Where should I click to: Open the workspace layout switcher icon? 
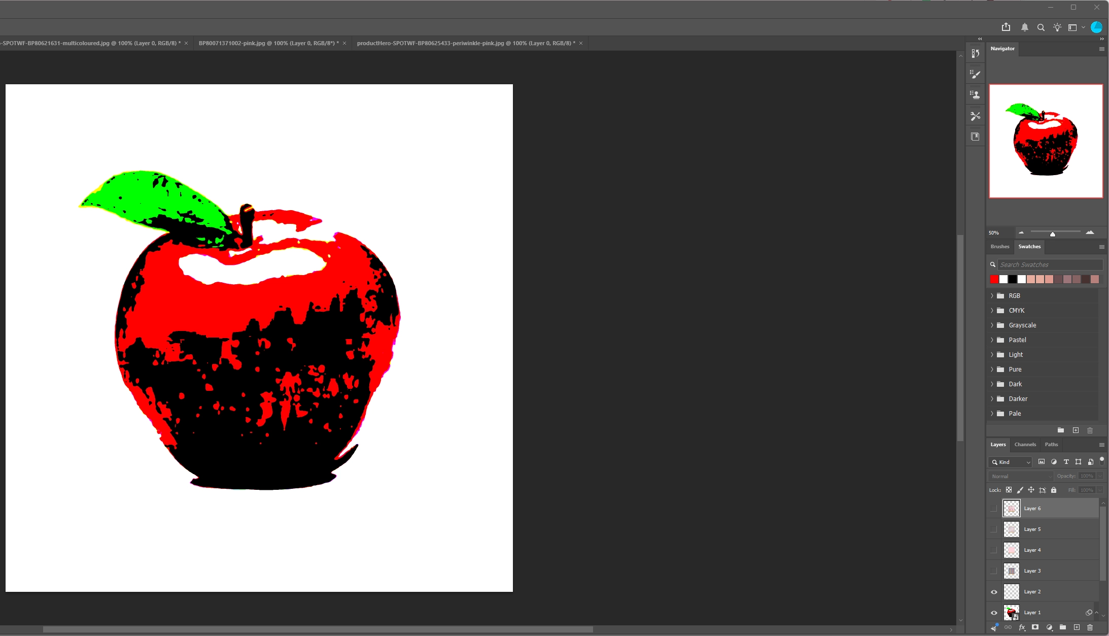click(1072, 27)
